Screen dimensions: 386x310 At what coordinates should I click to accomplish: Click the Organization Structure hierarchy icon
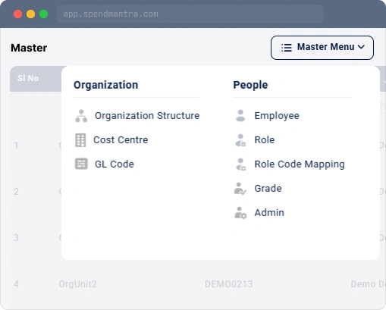[81, 116]
